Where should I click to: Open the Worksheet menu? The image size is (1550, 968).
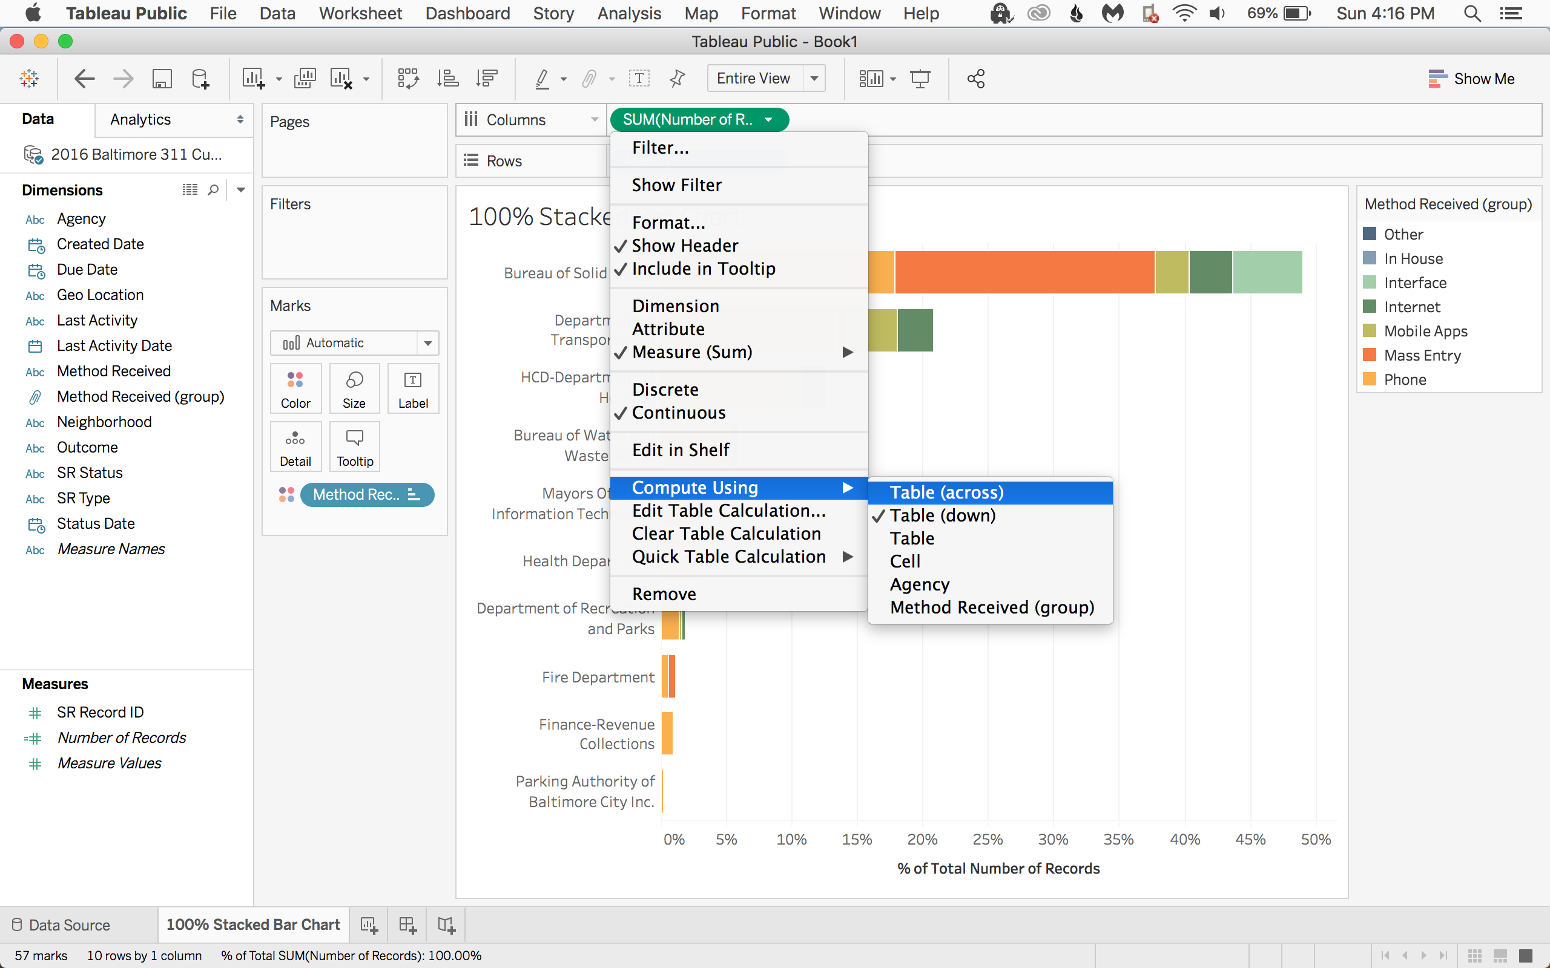click(361, 13)
